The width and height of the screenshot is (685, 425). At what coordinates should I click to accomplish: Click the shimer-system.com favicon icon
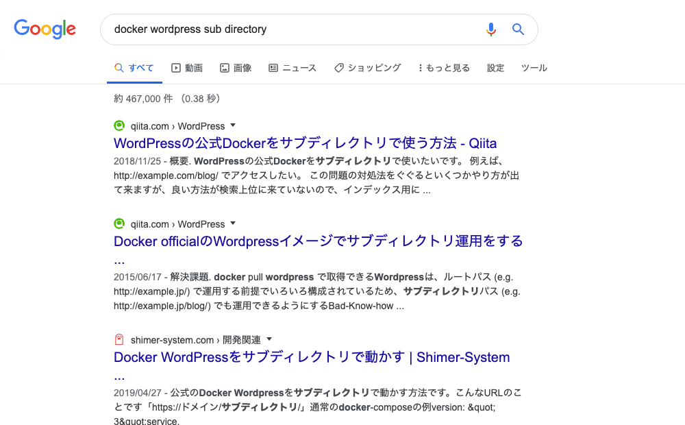point(119,340)
